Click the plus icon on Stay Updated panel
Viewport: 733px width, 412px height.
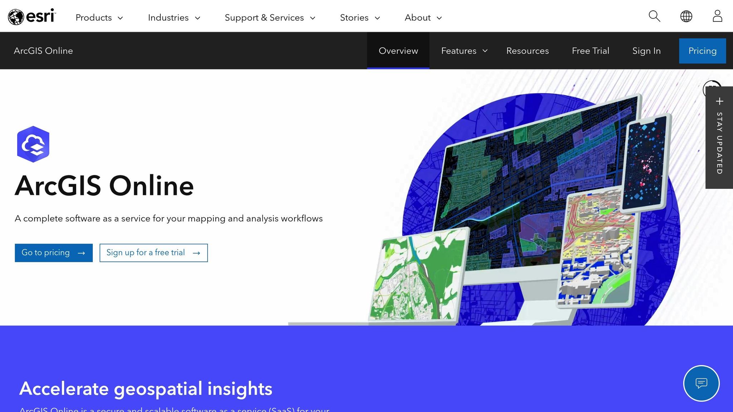click(x=719, y=101)
